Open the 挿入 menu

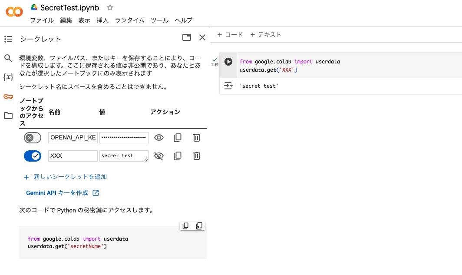(x=102, y=20)
